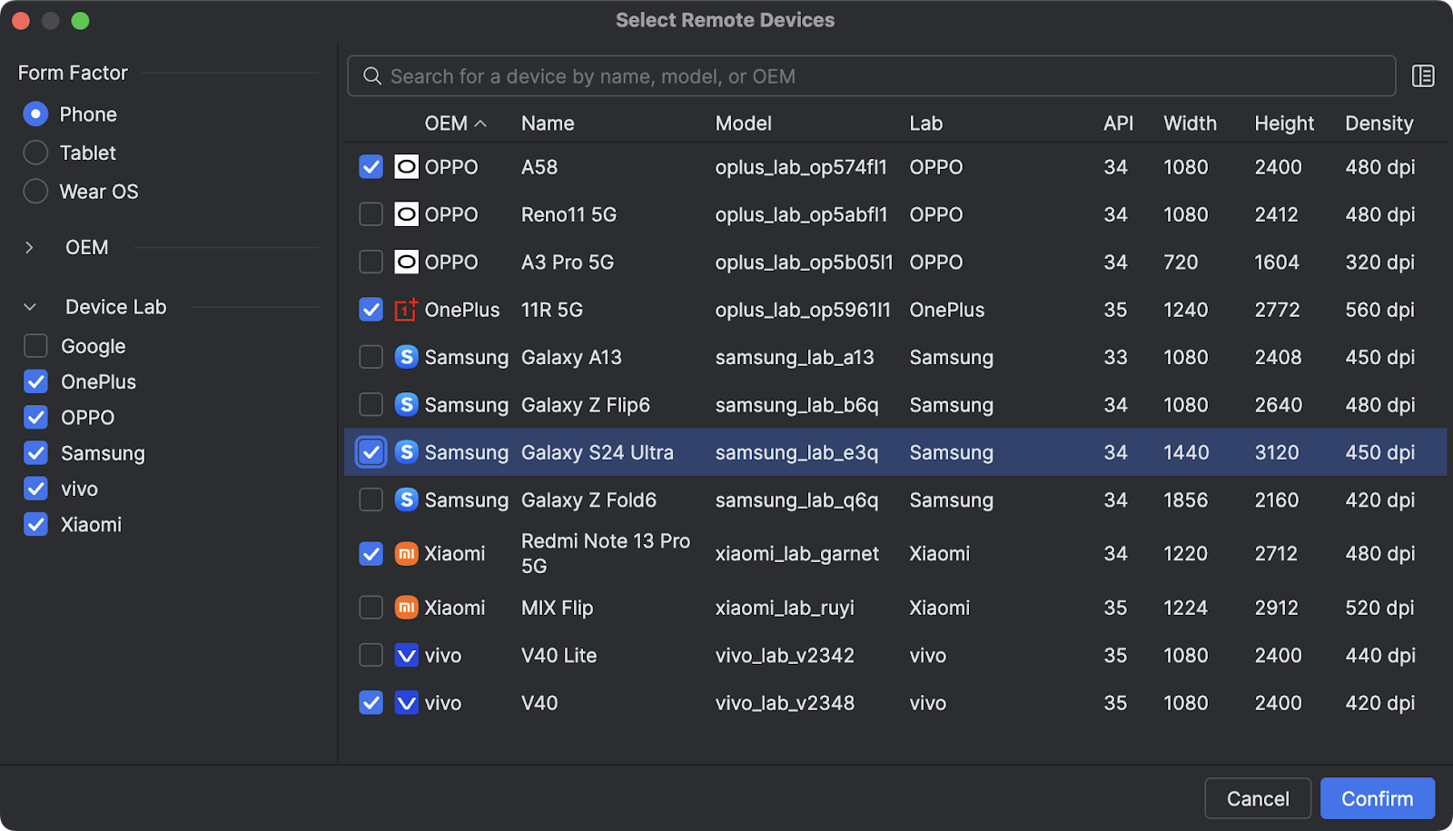Deselect the OnePlus 11R 5G checkbox

371,310
